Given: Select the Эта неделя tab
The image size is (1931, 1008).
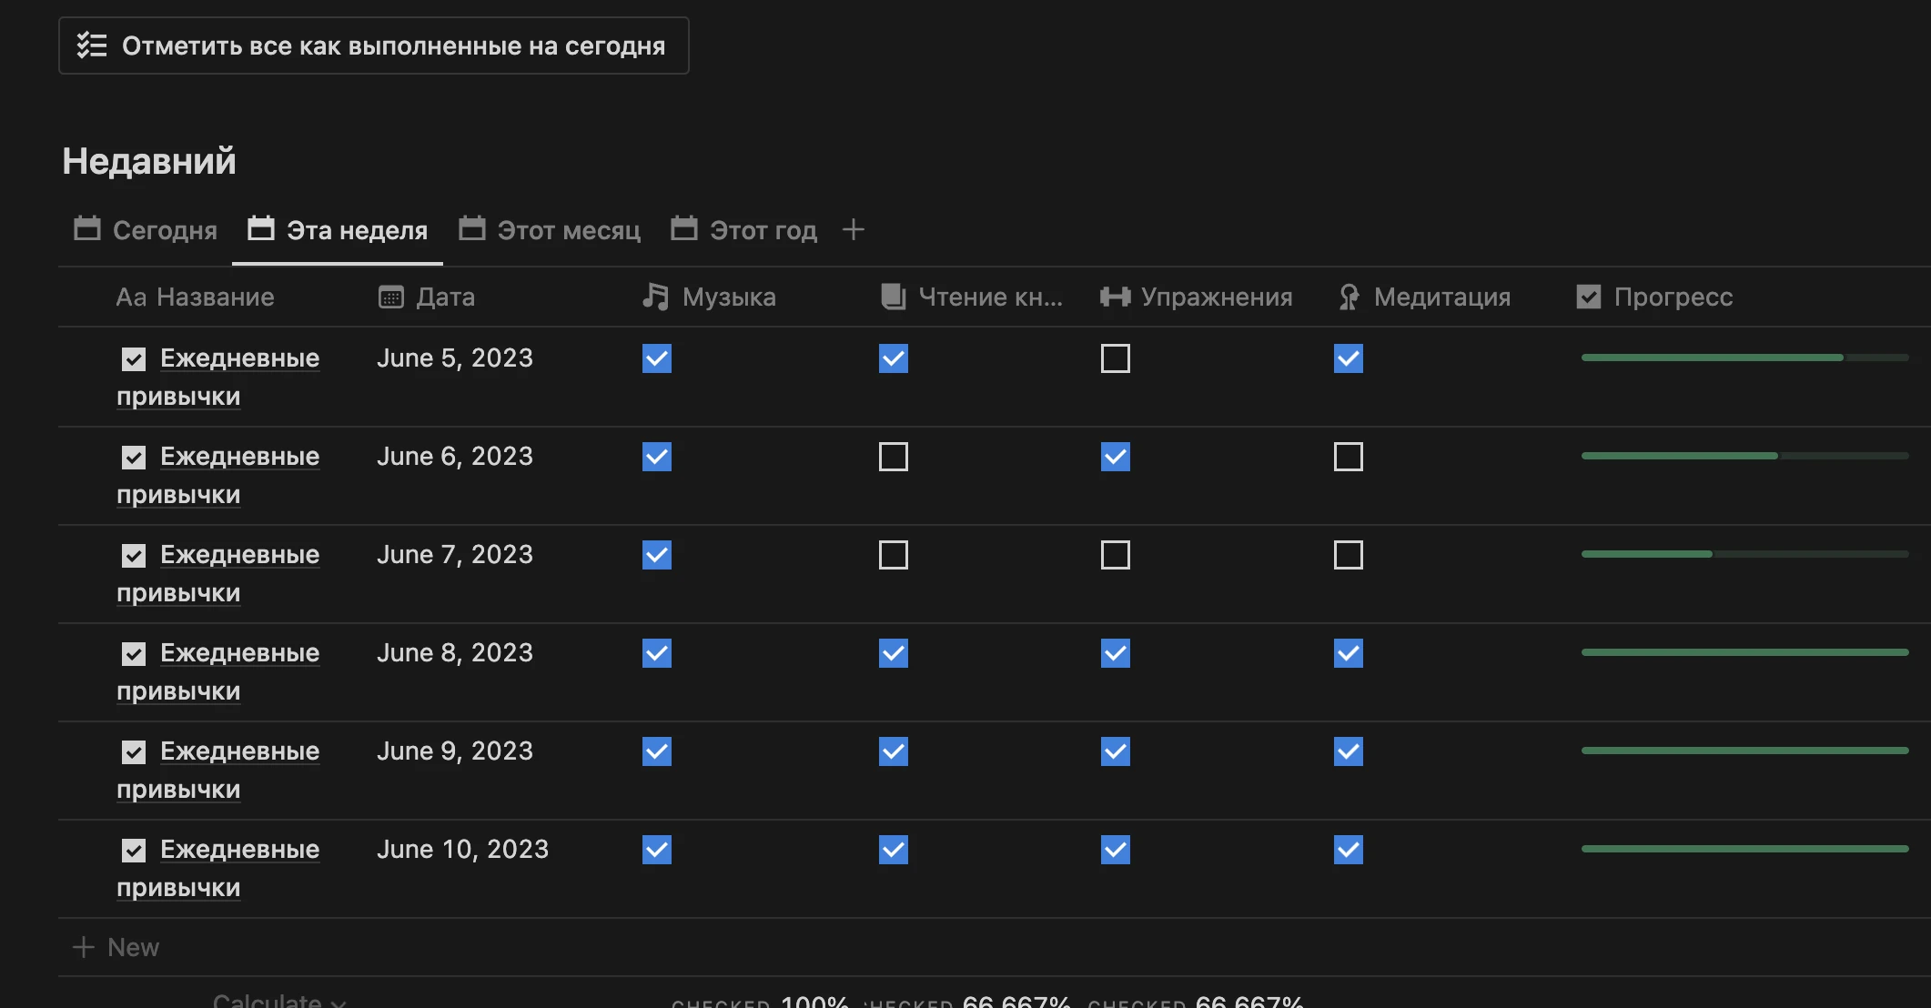Looking at the screenshot, I should (338, 230).
